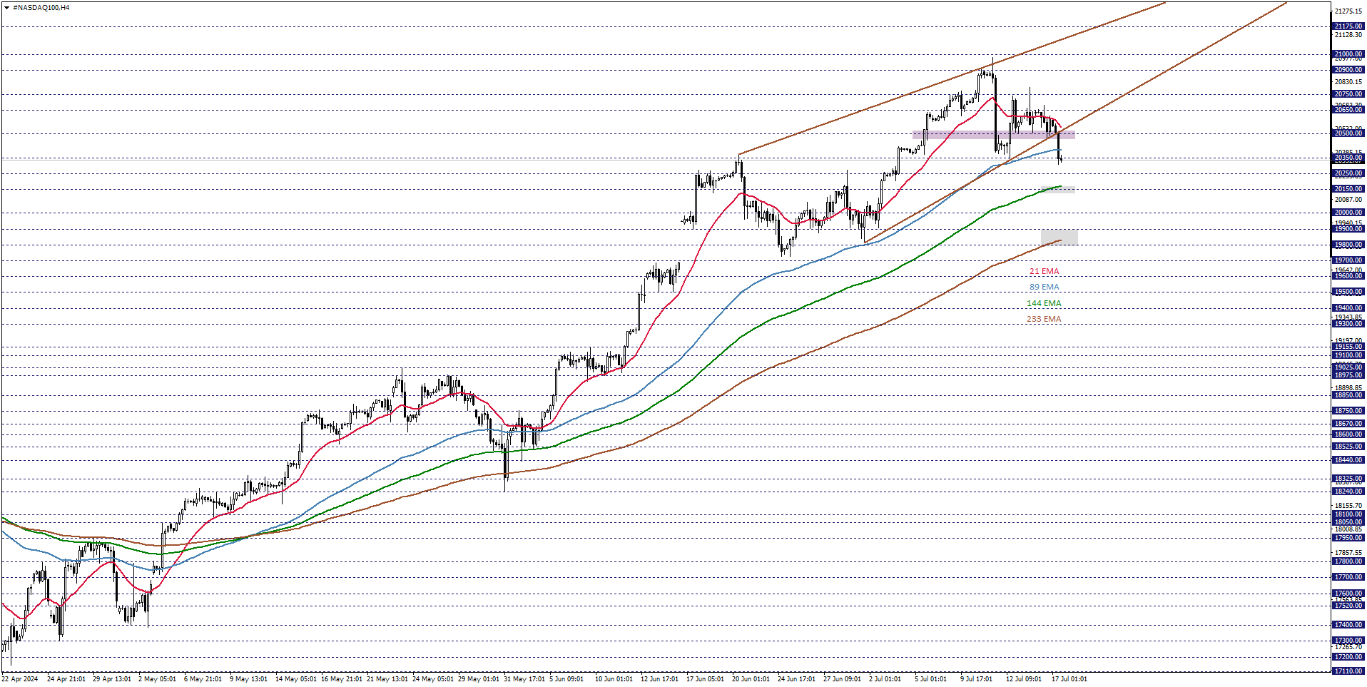This screenshot has width=1367, height=687.
Task: Click the 18670.00 price level label
Action: pyautogui.click(x=1348, y=424)
